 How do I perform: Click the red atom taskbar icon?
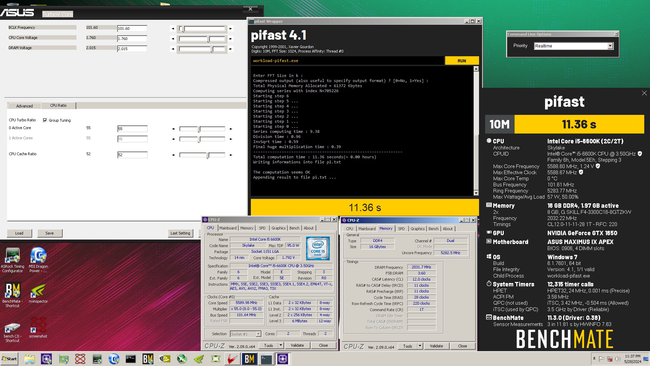point(80,359)
